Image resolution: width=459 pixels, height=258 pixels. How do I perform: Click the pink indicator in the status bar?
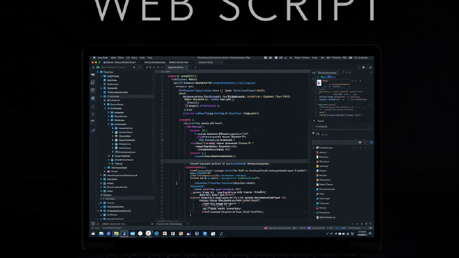pos(266,228)
